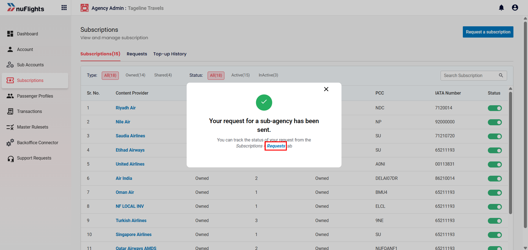Toggle Singapore Airlines subscription status
The height and width of the screenshot is (250, 528).
point(495,235)
